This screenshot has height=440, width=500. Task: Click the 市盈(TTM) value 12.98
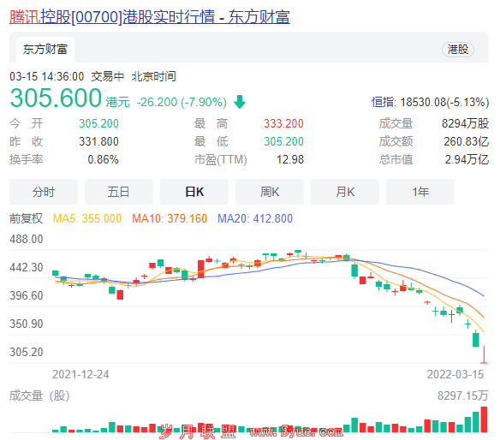coord(290,159)
